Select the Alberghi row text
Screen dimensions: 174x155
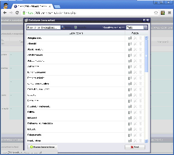tap(32, 44)
